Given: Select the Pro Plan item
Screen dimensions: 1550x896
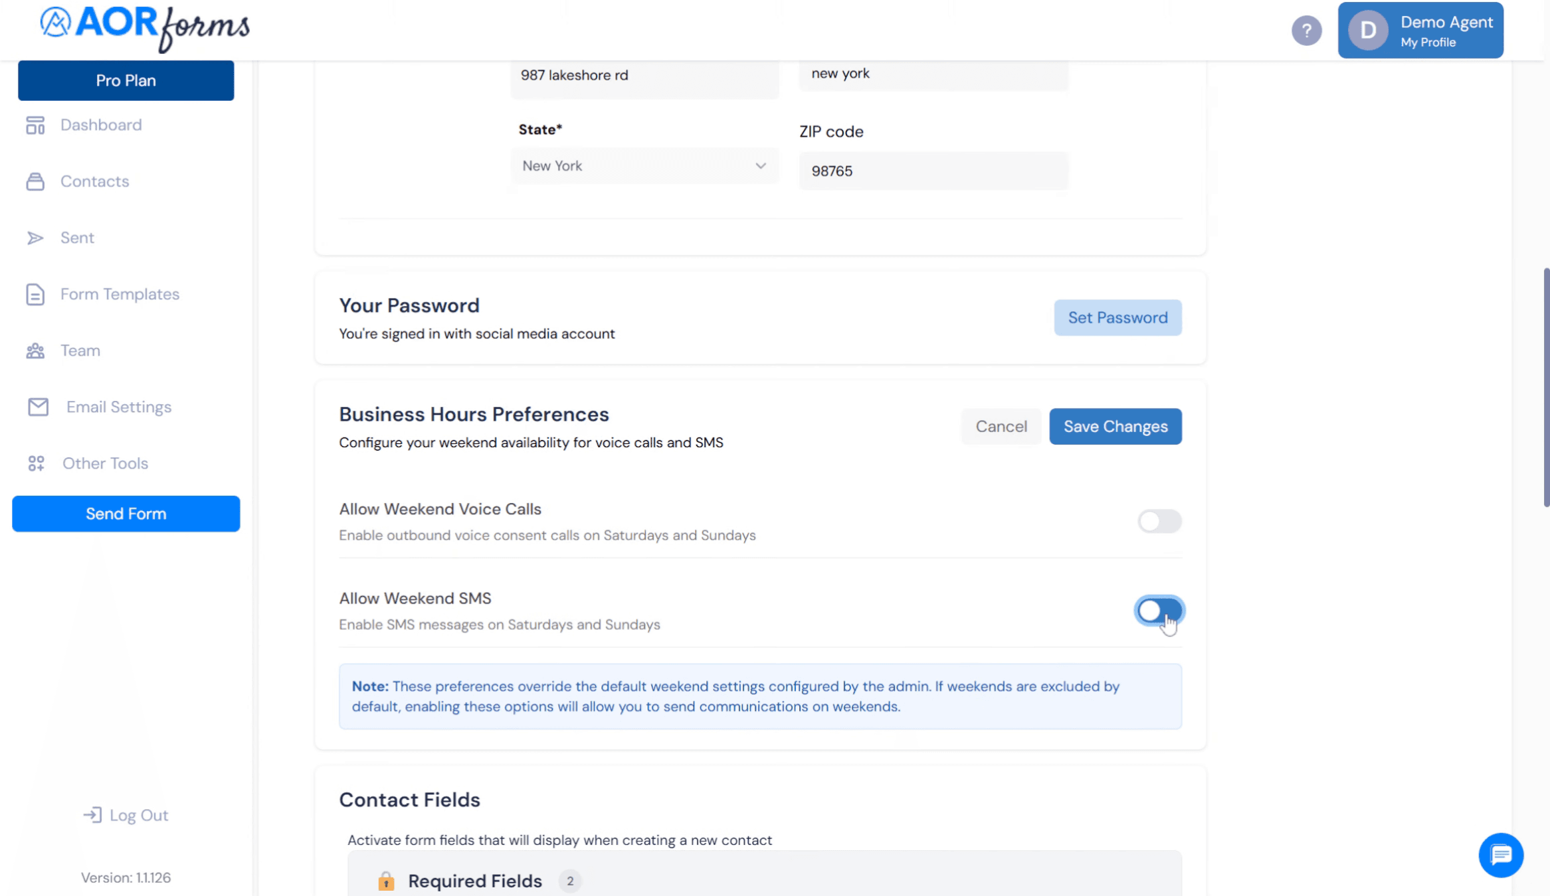Looking at the screenshot, I should coord(126,80).
